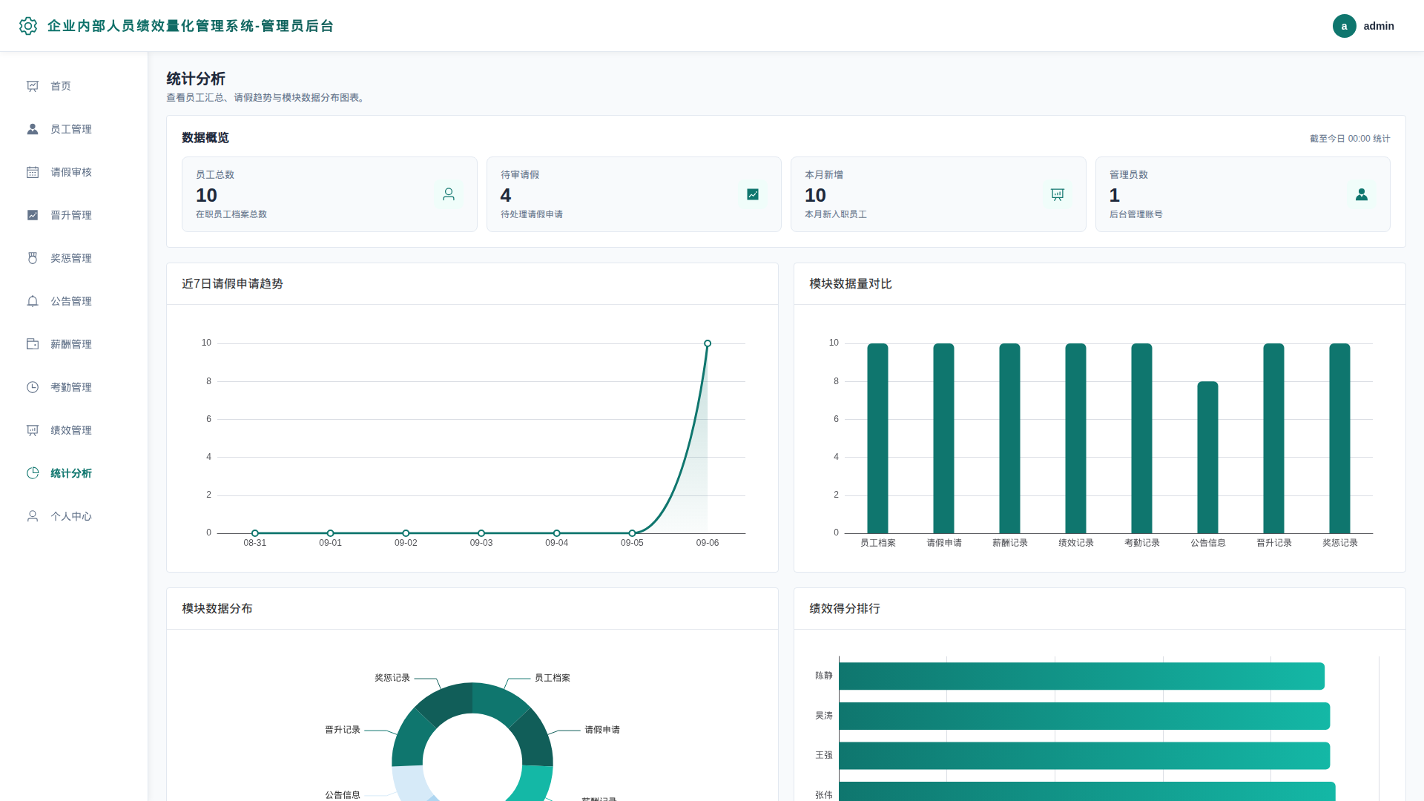Click the 09-03 x-axis date label

tap(481, 543)
